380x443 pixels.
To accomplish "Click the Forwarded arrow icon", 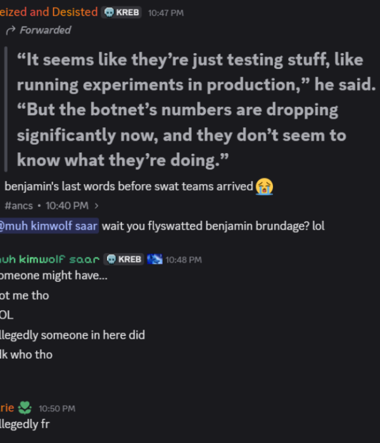I will pyautogui.click(x=10, y=30).
